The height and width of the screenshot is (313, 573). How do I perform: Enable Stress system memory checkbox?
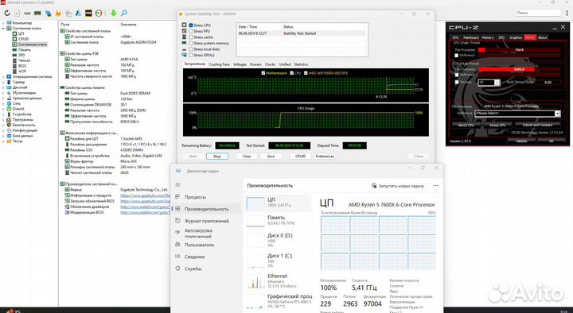click(x=191, y=43)
